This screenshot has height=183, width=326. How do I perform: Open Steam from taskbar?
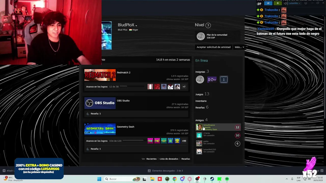point(212,179)
